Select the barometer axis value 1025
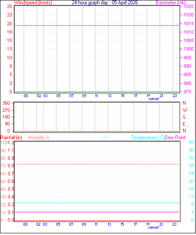 pos(188,6)
